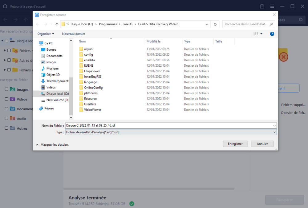Check the Documents file type checkbox in EaseUS
The height and width of the screenshot is (208, 308).
pos(6,109)
